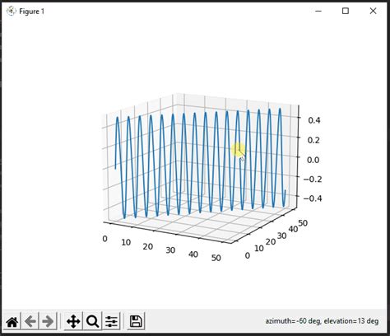Click the 0.4 z-axis tick label
The width and height of the screenshot is (390, 336).
314,120
